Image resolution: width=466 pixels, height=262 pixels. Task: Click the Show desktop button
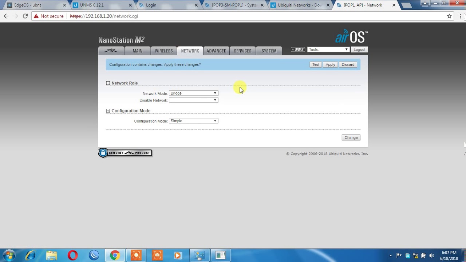463,255
